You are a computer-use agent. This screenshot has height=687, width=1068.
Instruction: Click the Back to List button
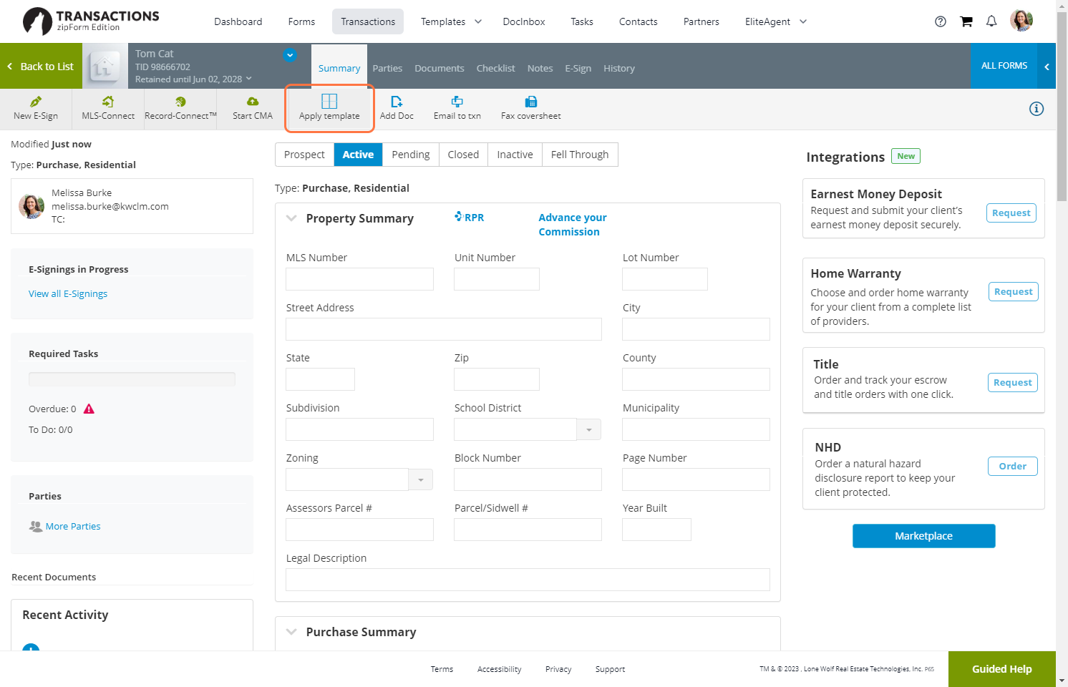click(x=42, y=66)
